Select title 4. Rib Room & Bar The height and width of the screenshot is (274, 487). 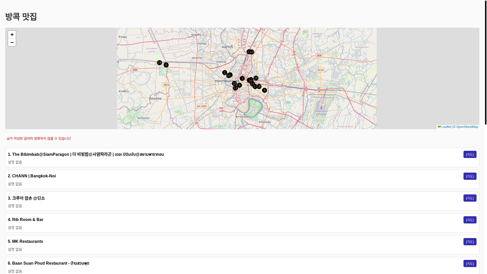click(26, 220)
